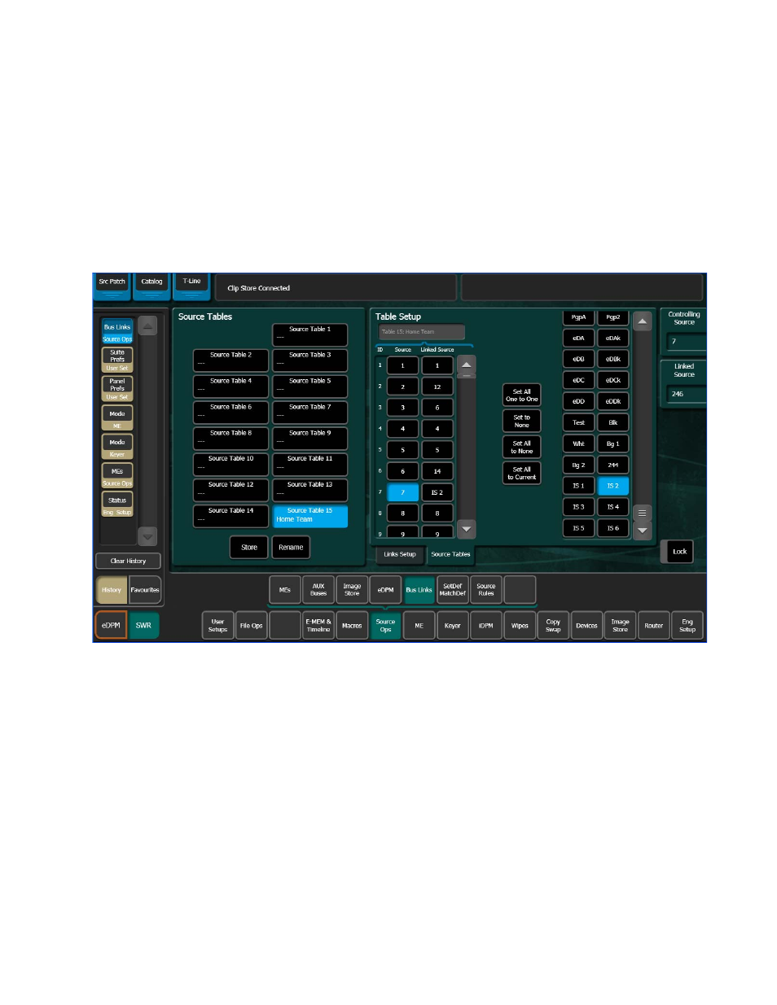Select the SWR button

coord(144,626)
